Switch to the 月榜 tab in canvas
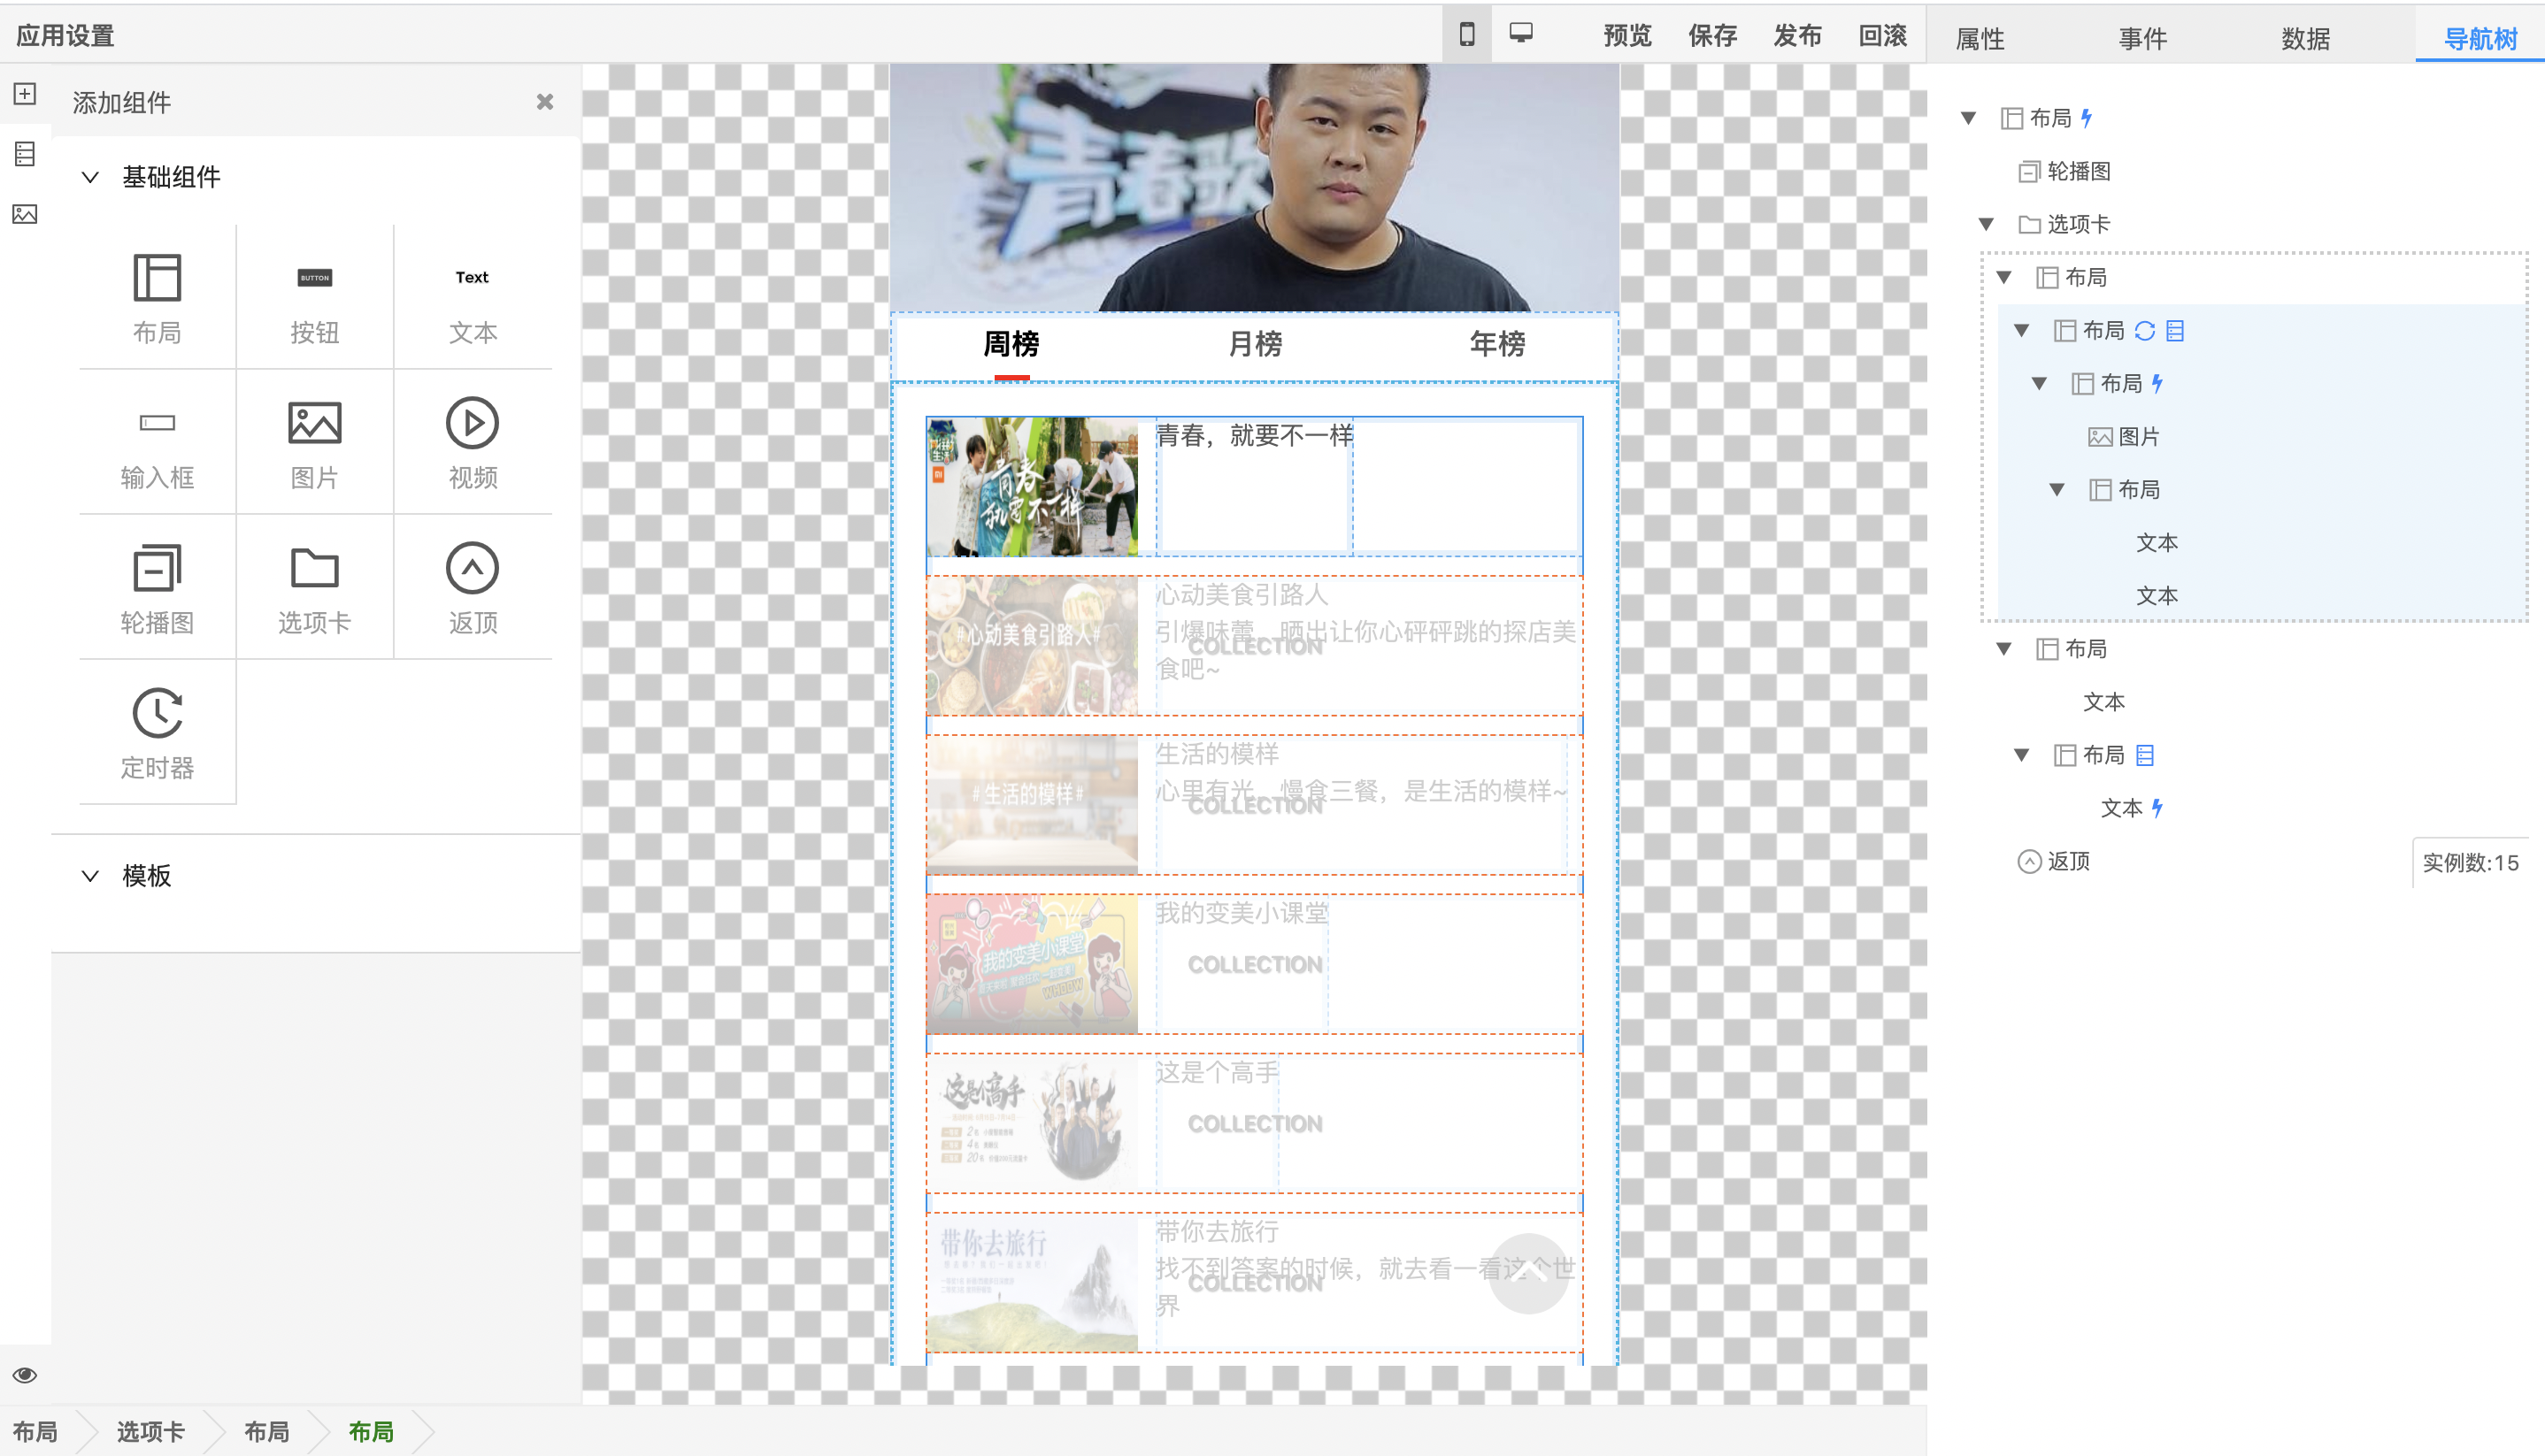 pos(1255,344)
